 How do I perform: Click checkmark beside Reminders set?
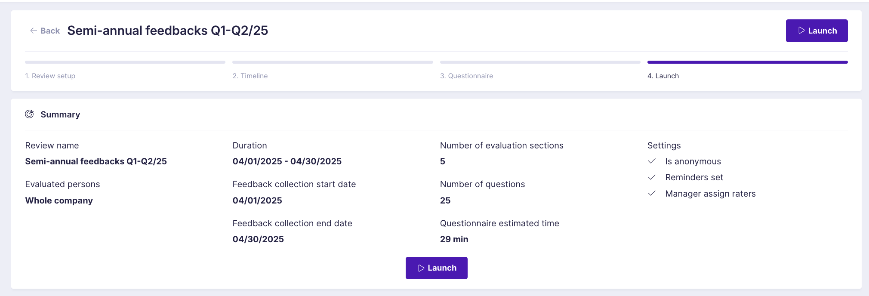point(652,177)
